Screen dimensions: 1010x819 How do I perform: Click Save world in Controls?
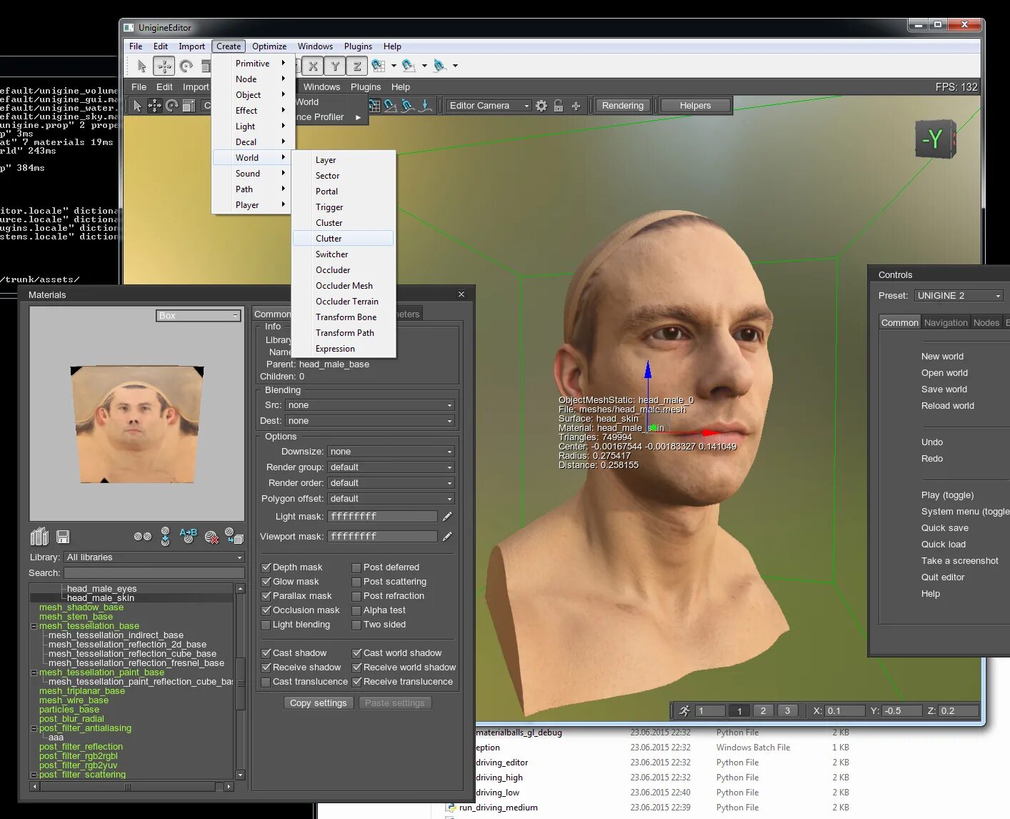[944, 389]
